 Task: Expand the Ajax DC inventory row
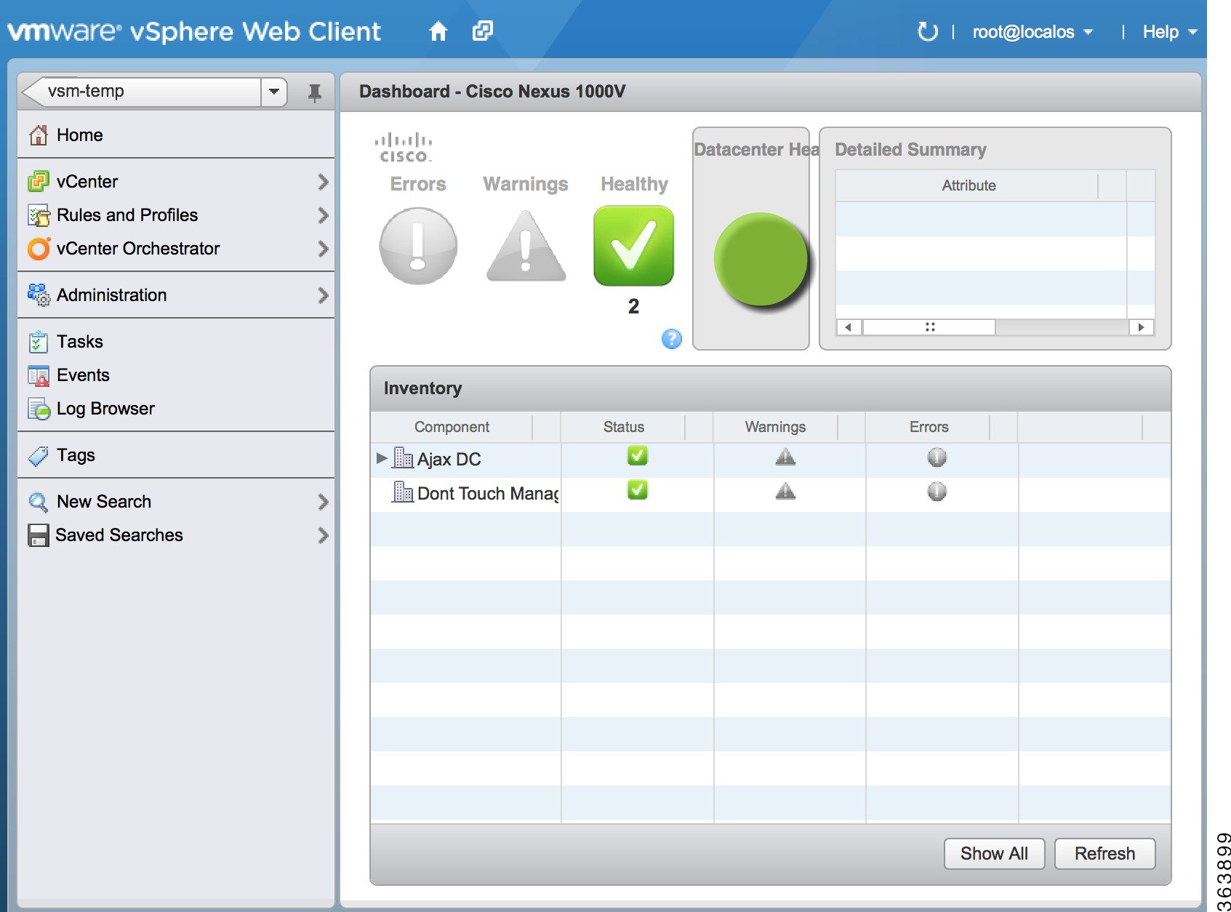tap(381, 458)
